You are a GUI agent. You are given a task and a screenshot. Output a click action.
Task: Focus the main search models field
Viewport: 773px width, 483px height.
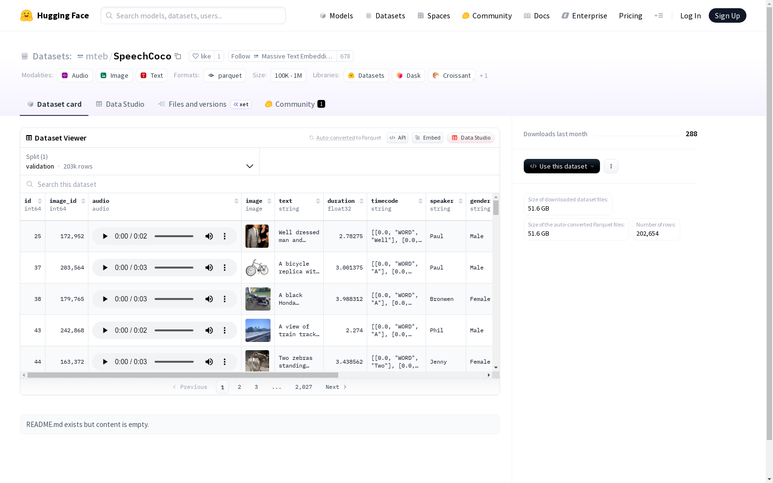click(193, 15)
